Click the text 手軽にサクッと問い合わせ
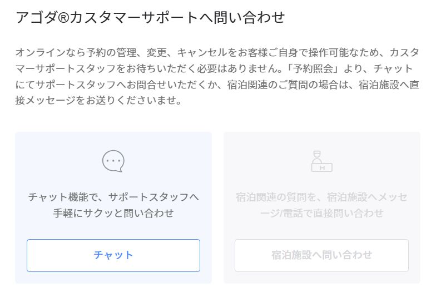The width and height of the screenshot is (436, 297). pos(113,213)
